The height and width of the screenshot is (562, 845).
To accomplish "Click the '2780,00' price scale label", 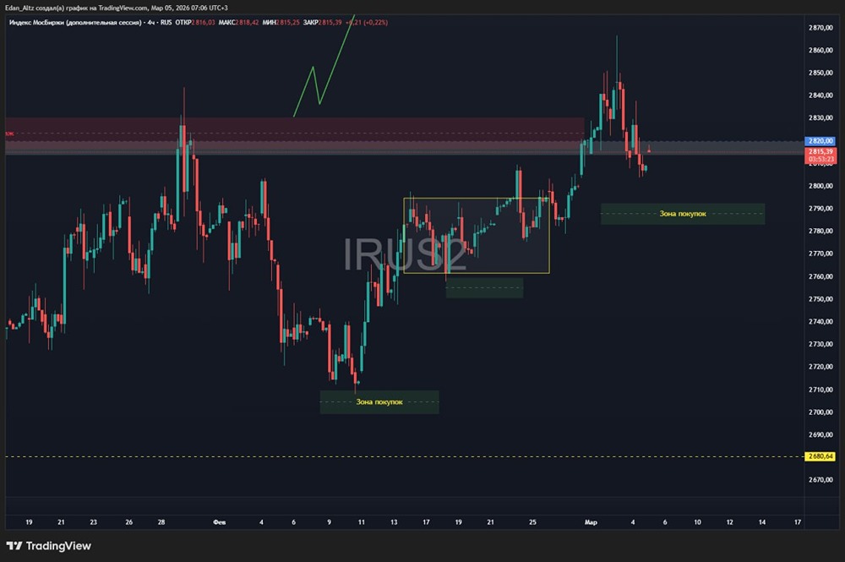I will tap(820, 232).
